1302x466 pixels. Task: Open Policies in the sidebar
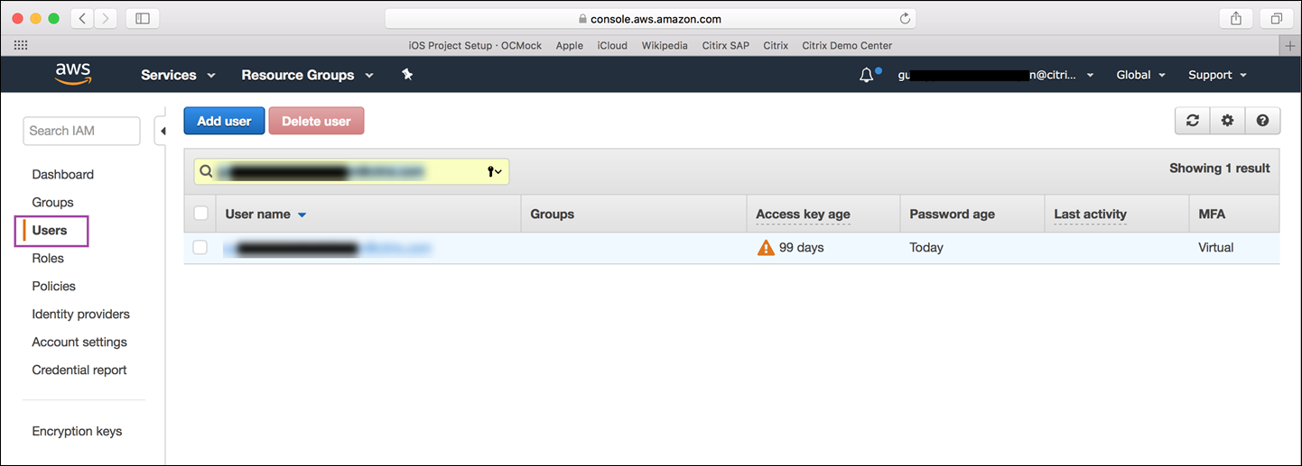pyautogui.click(x=53, y=287)
